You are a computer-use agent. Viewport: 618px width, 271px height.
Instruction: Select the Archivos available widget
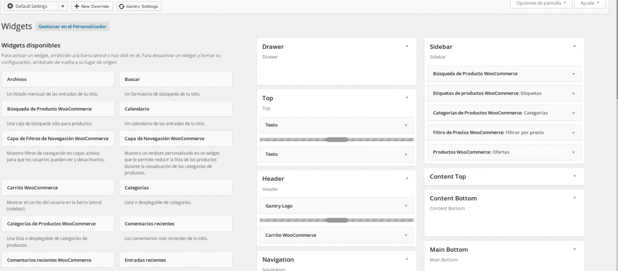(58, 79)
